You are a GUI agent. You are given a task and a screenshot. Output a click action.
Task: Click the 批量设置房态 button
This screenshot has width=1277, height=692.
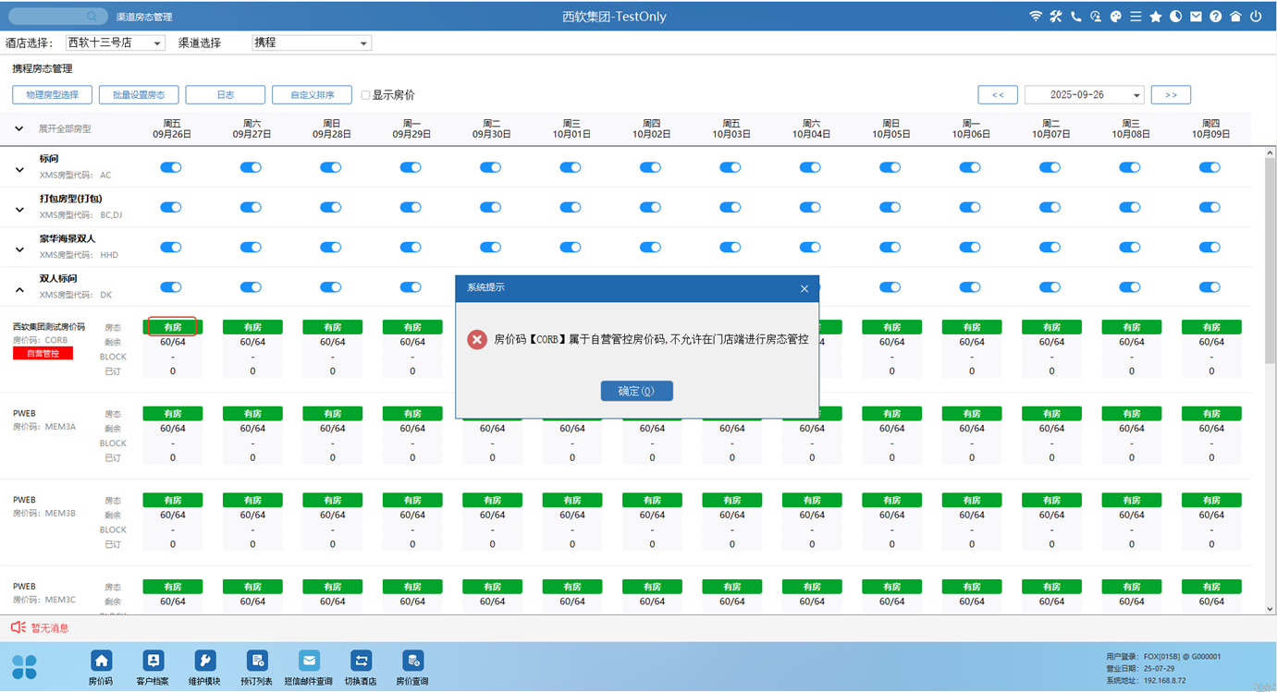(x=139, y=95)
